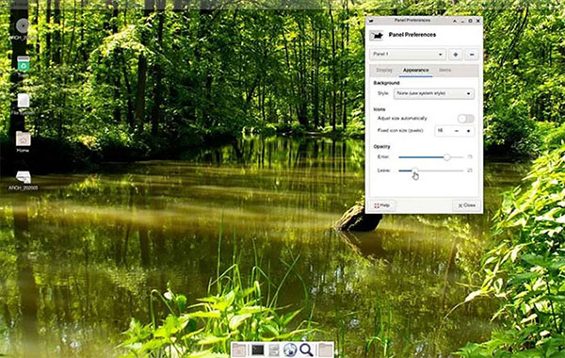Image resolution: width=565 pixels, height=358 pixels.
Task: Click the Enter opacity slider
Action: click(430, 157)
